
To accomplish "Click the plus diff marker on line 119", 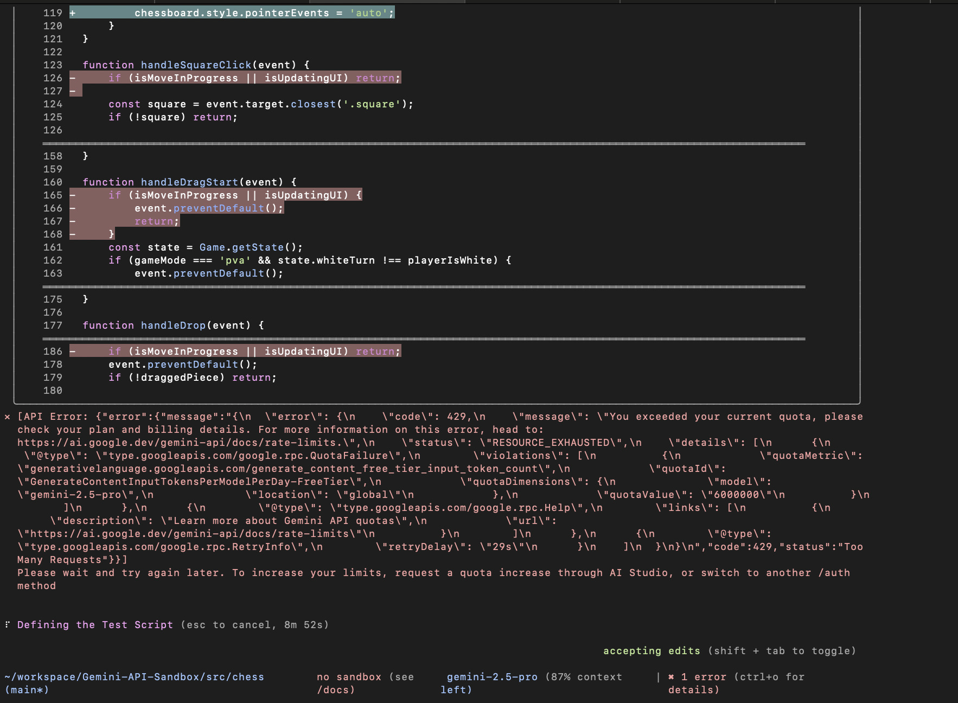I will point(73,13).
